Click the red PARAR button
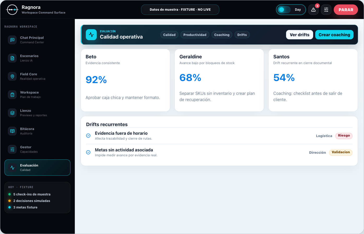 click(x=346, y=10)
